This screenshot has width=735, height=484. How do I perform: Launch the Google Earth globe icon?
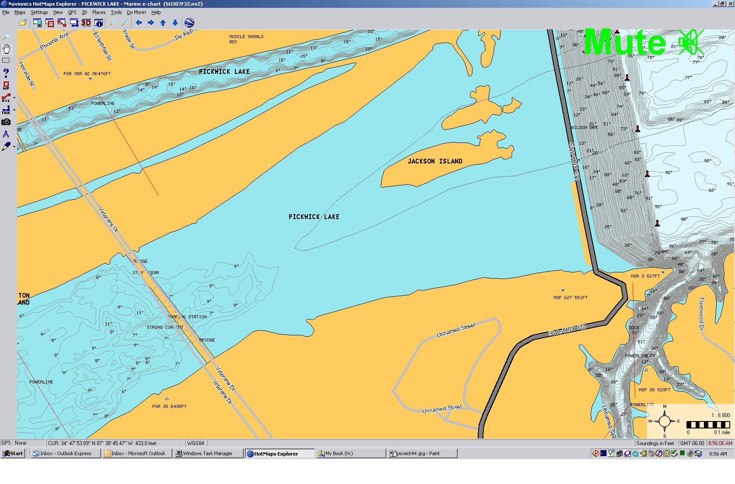[189, 23]
